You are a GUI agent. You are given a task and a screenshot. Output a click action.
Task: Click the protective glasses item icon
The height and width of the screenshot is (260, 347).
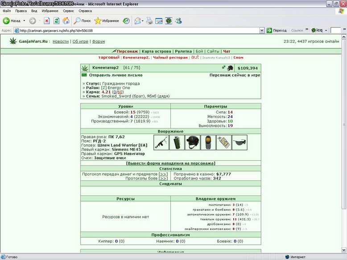pyautogui.click(x=240, y=142)
